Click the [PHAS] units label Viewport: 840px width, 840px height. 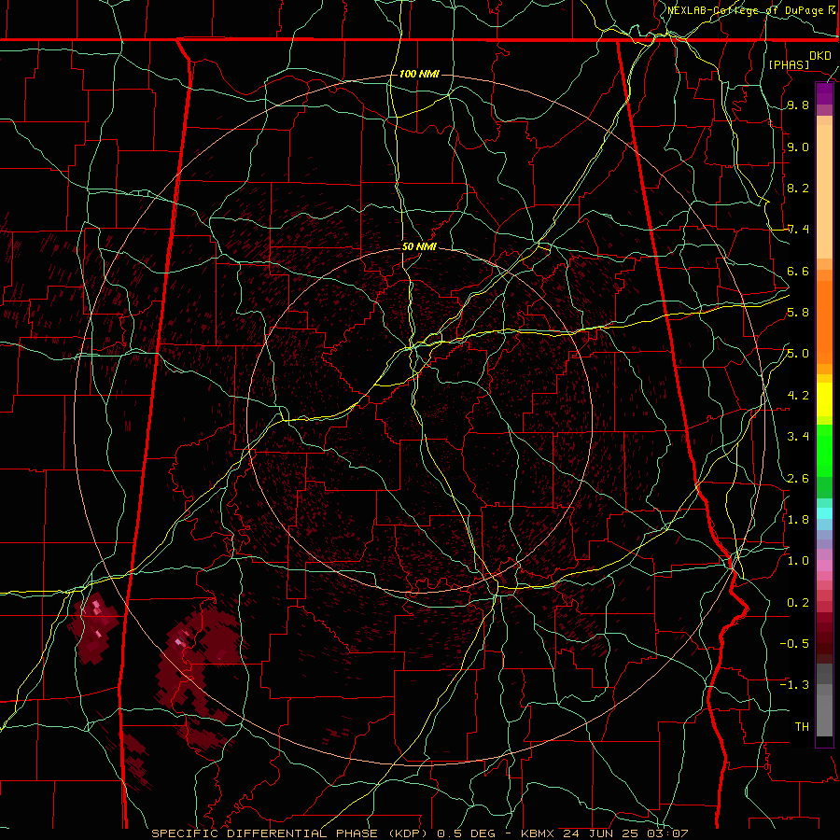pyautogui.click(x=789, y=65)
